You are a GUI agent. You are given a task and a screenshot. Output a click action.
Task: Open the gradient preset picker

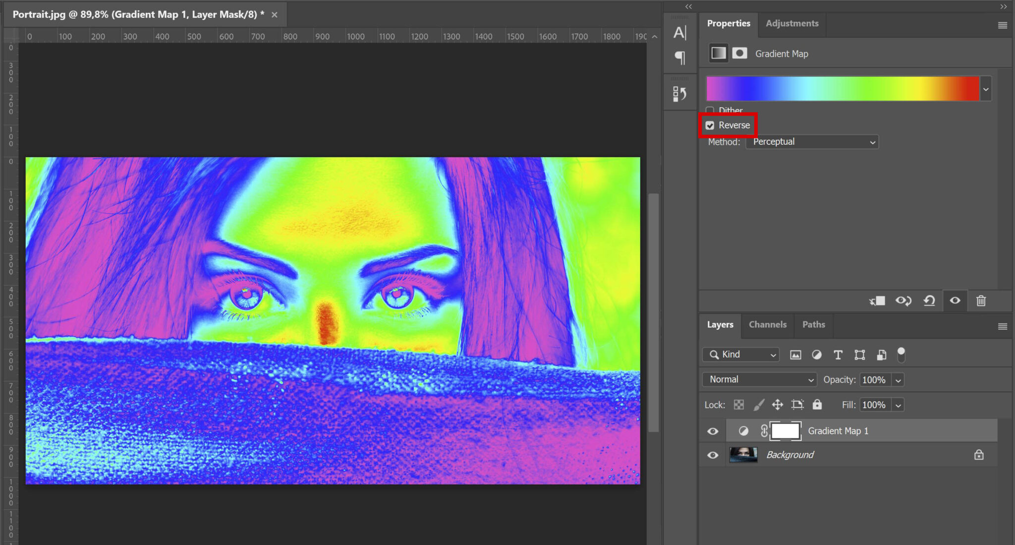[986, 88]
